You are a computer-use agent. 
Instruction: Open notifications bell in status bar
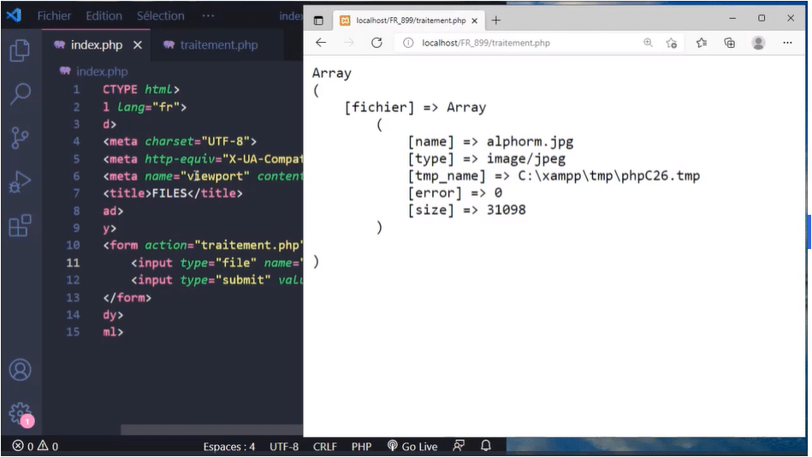coord(486,446)
